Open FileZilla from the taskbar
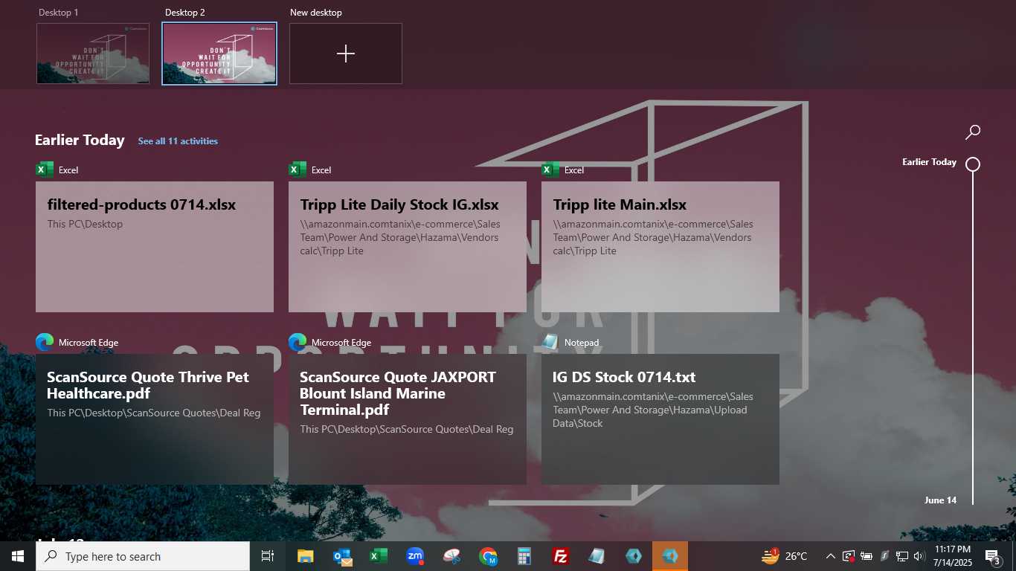 point(561,556)
